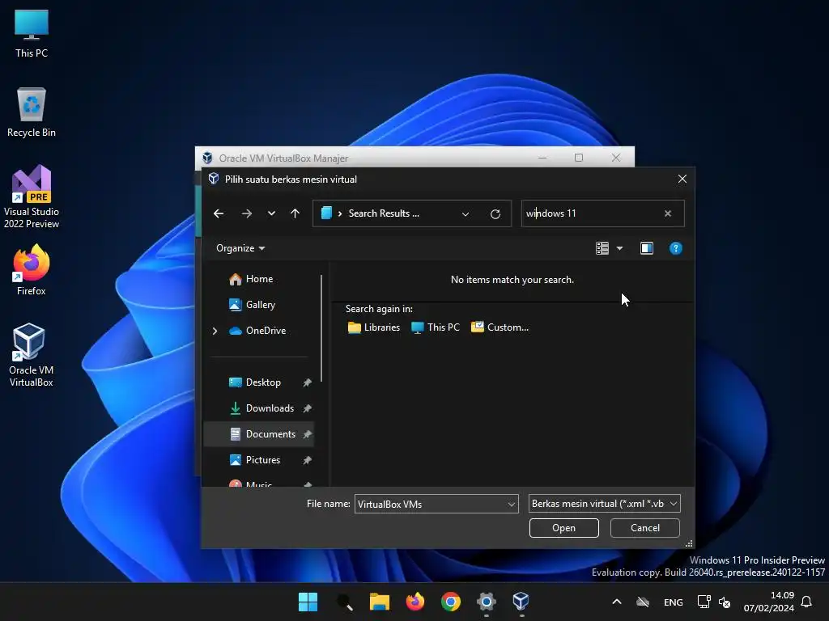829x621 pixels.
Task: Click the OneDrive tray icon
Action: (x=643, y=602)
